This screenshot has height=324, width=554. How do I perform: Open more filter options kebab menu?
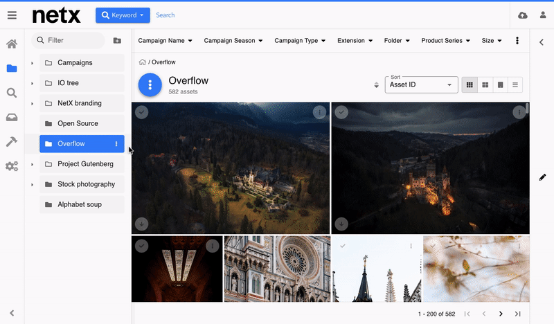pos(517,41)
